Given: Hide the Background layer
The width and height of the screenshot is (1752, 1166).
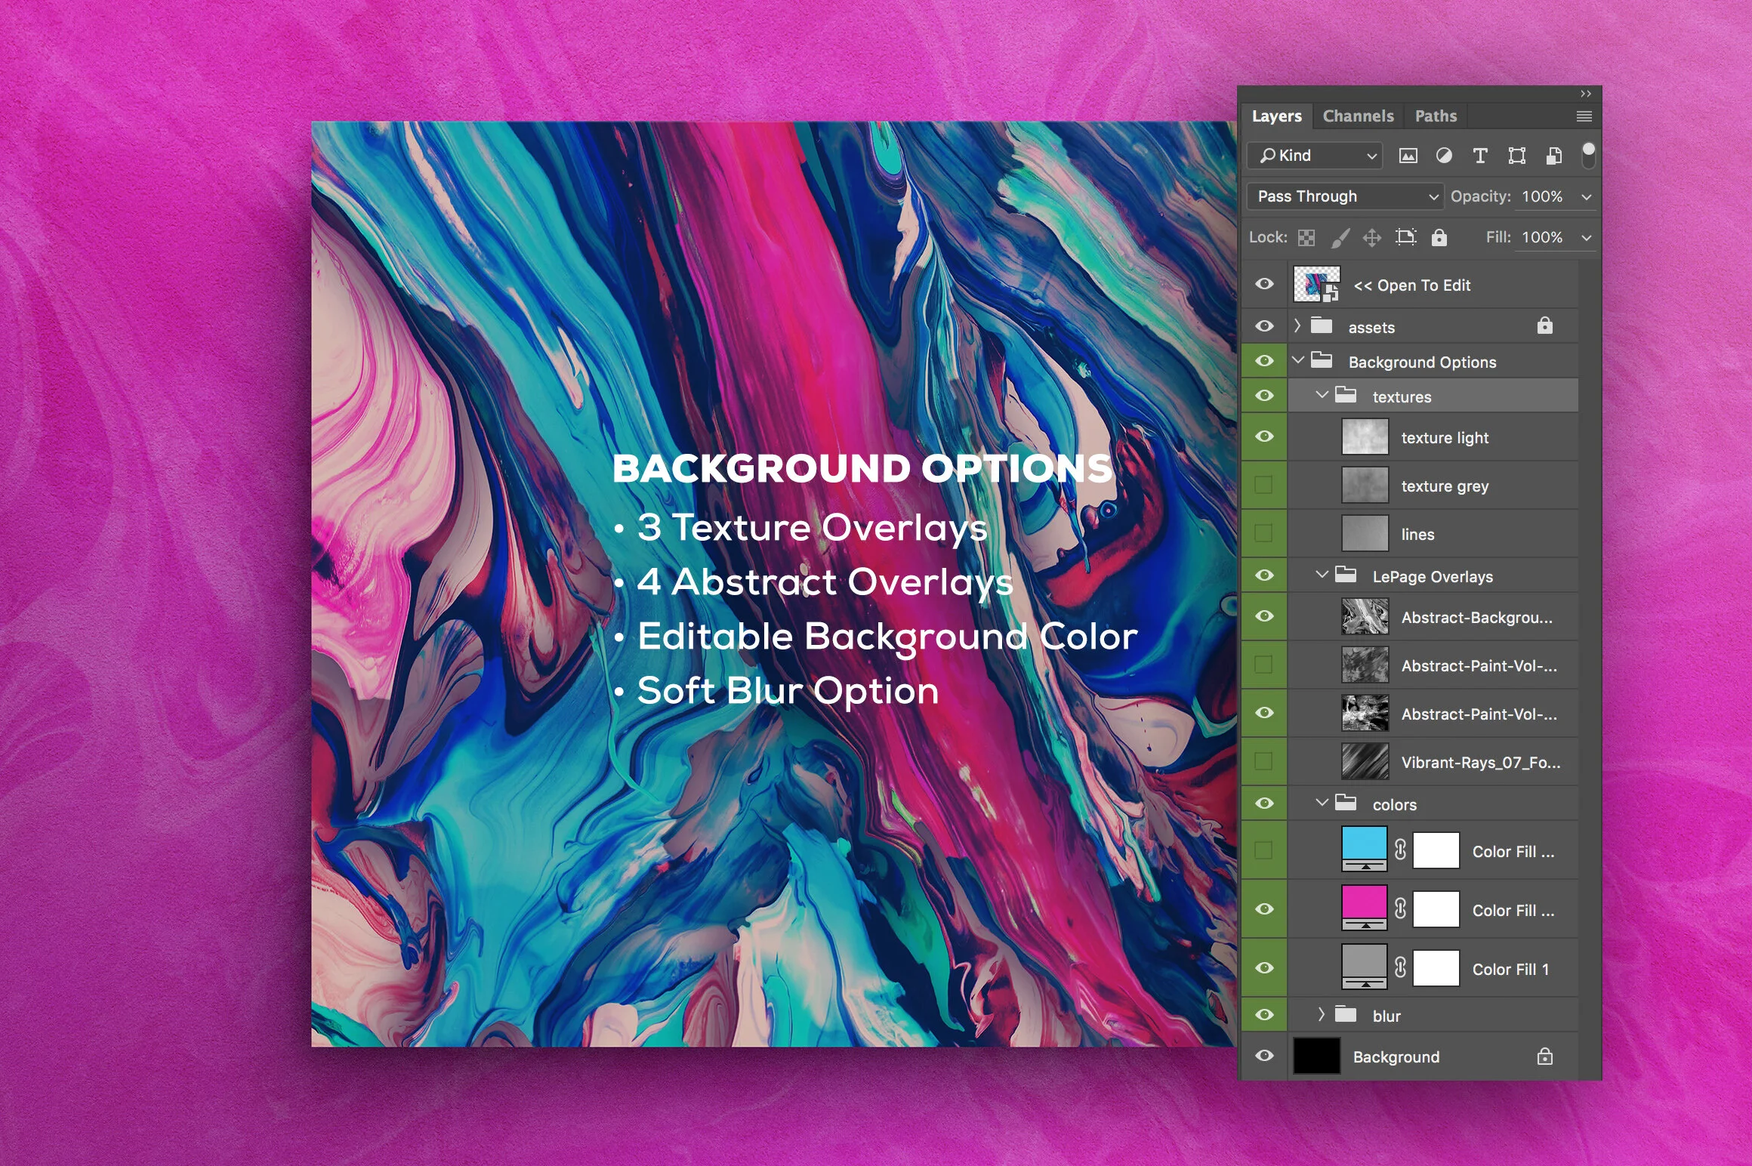Looking at the screenshot, I should (x=1265, y=1056).
